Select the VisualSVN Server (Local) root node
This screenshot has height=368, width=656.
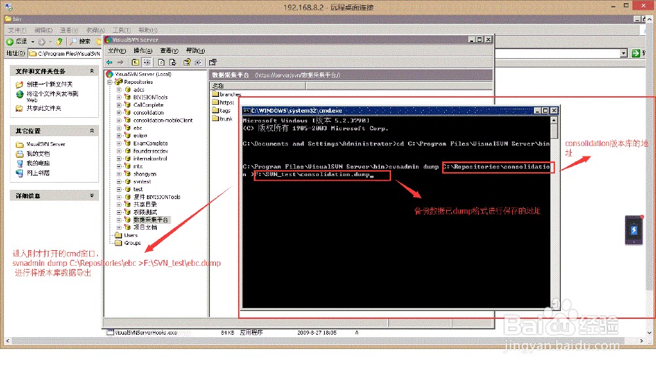(142, 74)
